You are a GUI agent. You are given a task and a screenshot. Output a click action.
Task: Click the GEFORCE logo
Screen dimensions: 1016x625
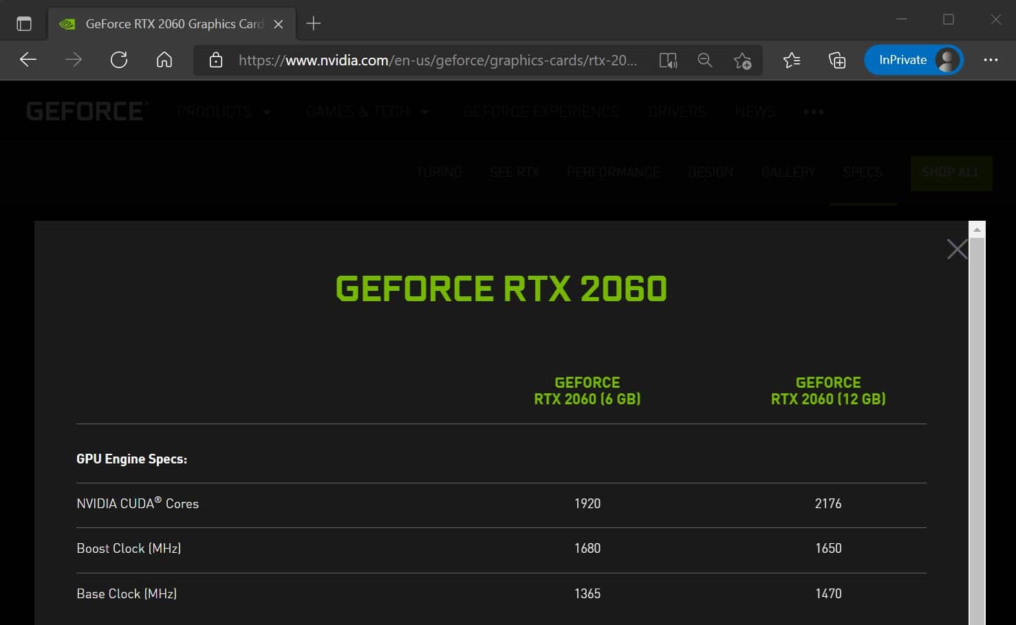click(87, 111)
